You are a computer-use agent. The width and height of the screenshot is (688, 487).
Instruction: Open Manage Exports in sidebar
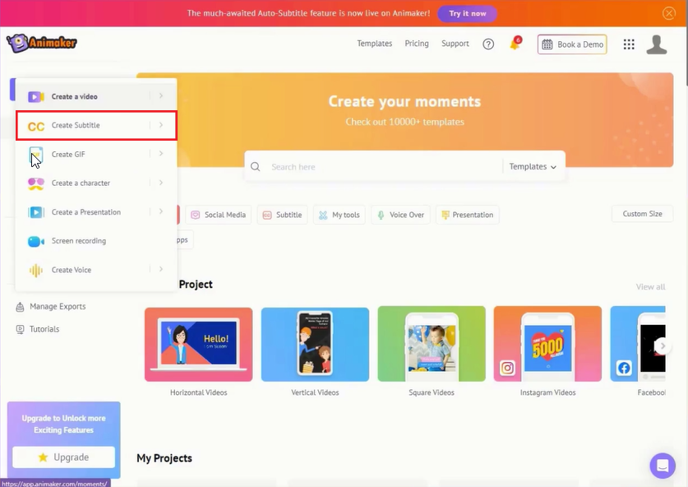click(x=51, y=307)
